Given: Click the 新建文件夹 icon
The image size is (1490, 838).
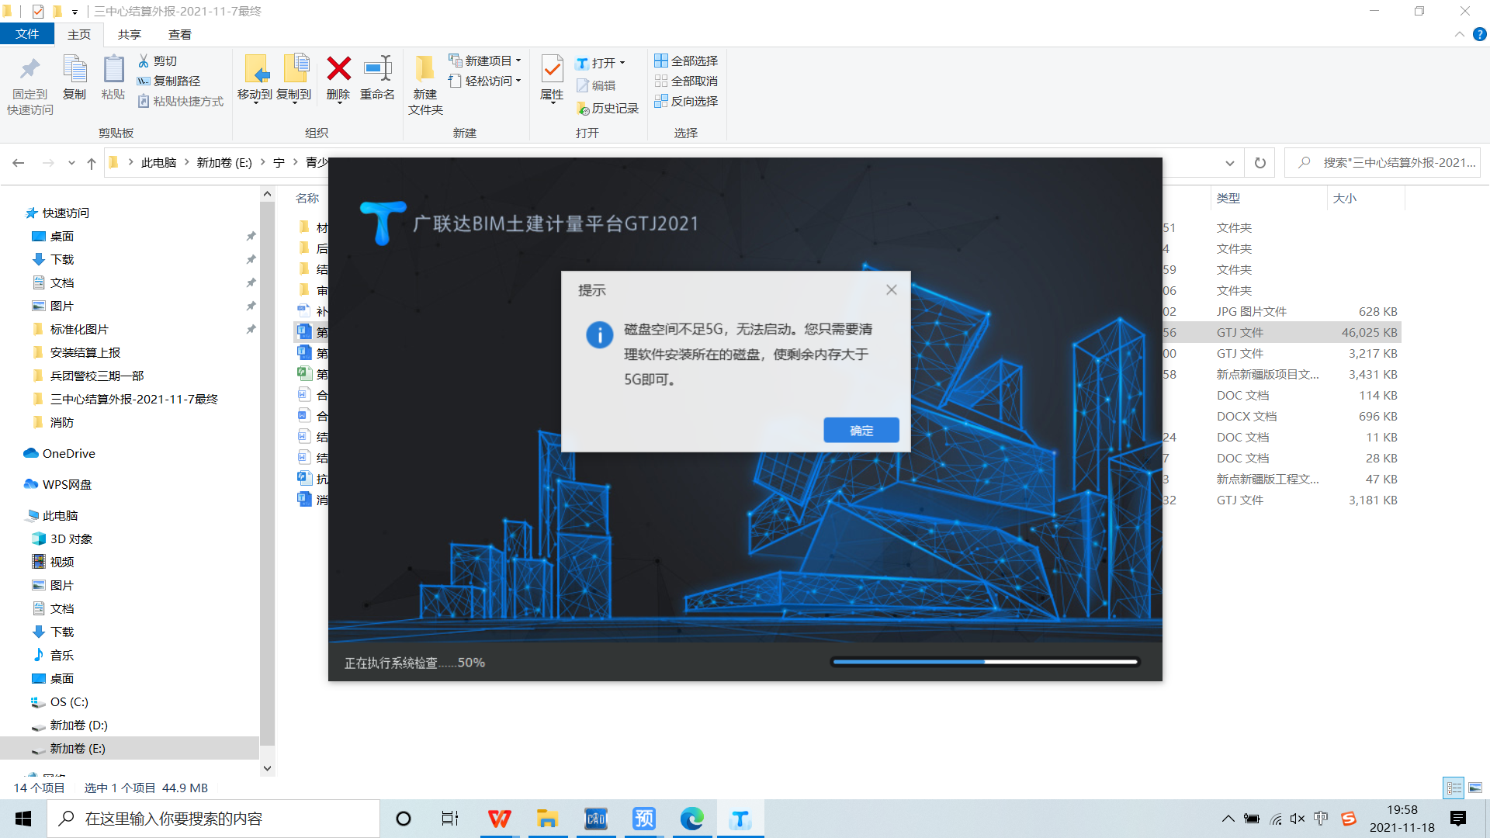Looking at the screenshot, I should (424, 69).
